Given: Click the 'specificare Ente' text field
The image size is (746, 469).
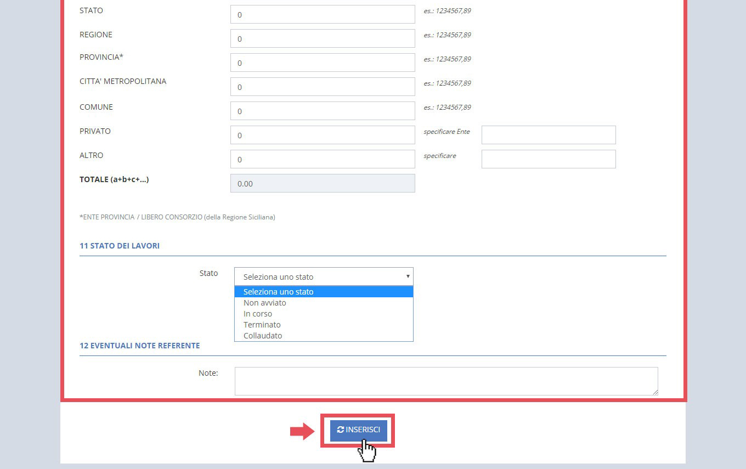Looking at the screenshot, I should pyautogui.click(x=549, y=135).
